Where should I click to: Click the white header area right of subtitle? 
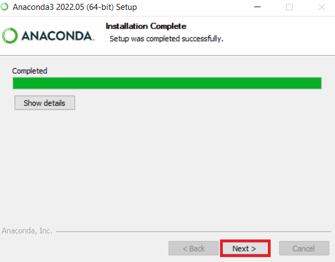(278, 36)
